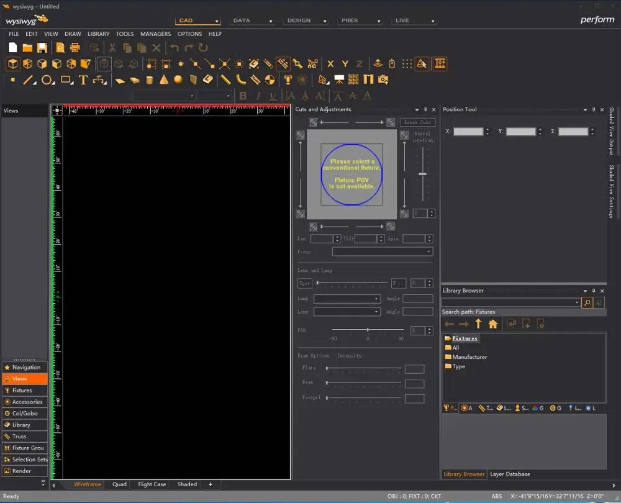This screenshot has width=621, height=503.
Task: Click the Save file icon
Action: coord(42,48)
